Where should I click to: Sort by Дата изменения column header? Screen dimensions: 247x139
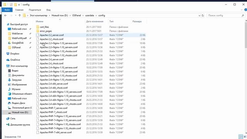95,21
